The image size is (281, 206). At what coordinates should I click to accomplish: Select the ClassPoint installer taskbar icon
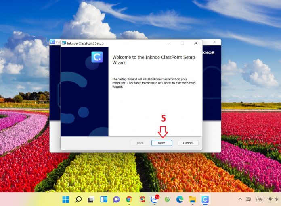205,199
